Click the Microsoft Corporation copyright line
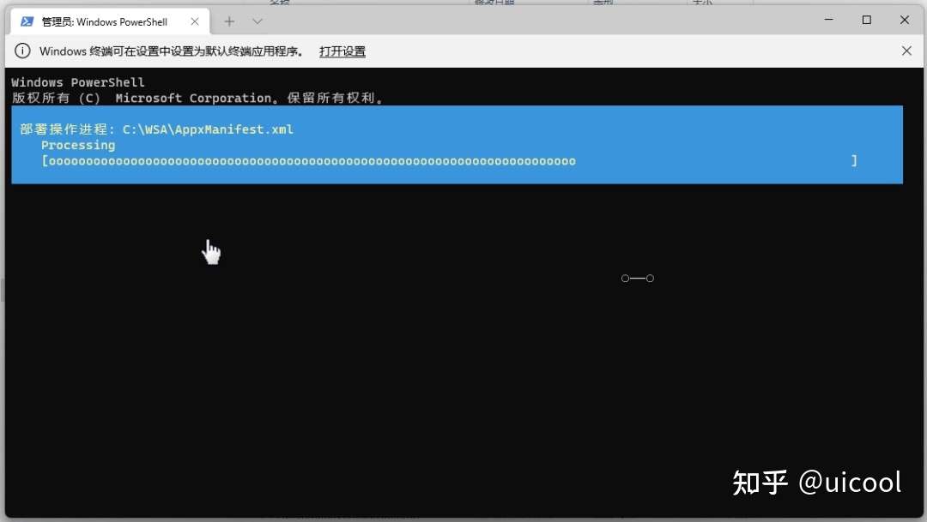 point(197,98)
